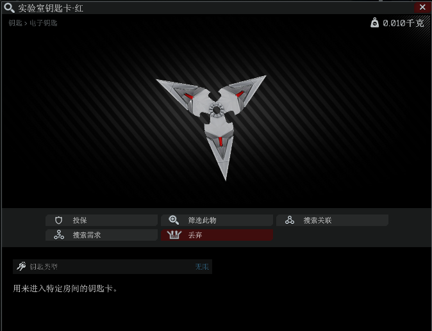Viewport: 432px width, 331px height.
Task: Click the weight bag icon
Action: tap(374, 22)
